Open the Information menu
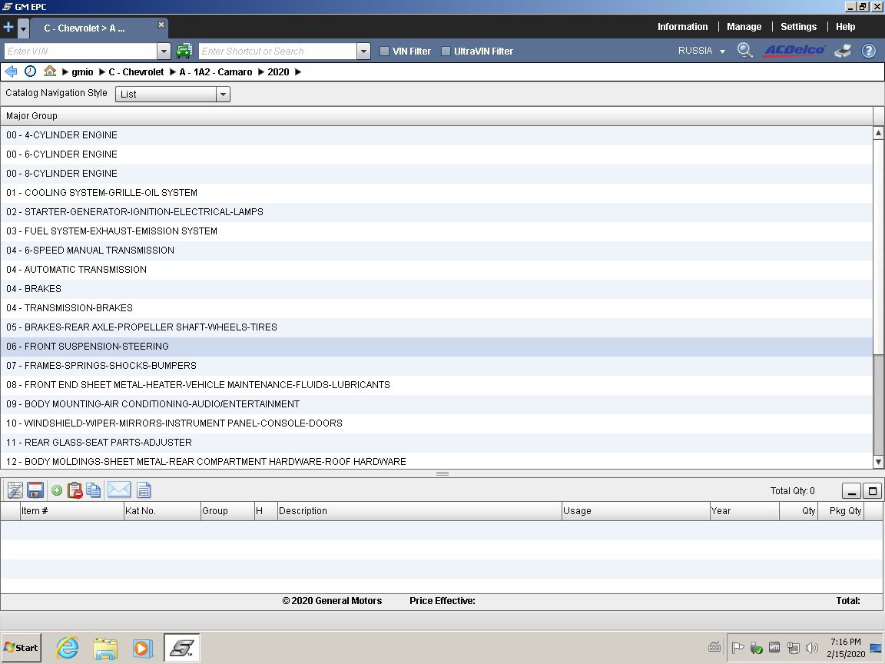The height and width of the screenshot is (664, 885). (682, 27)
